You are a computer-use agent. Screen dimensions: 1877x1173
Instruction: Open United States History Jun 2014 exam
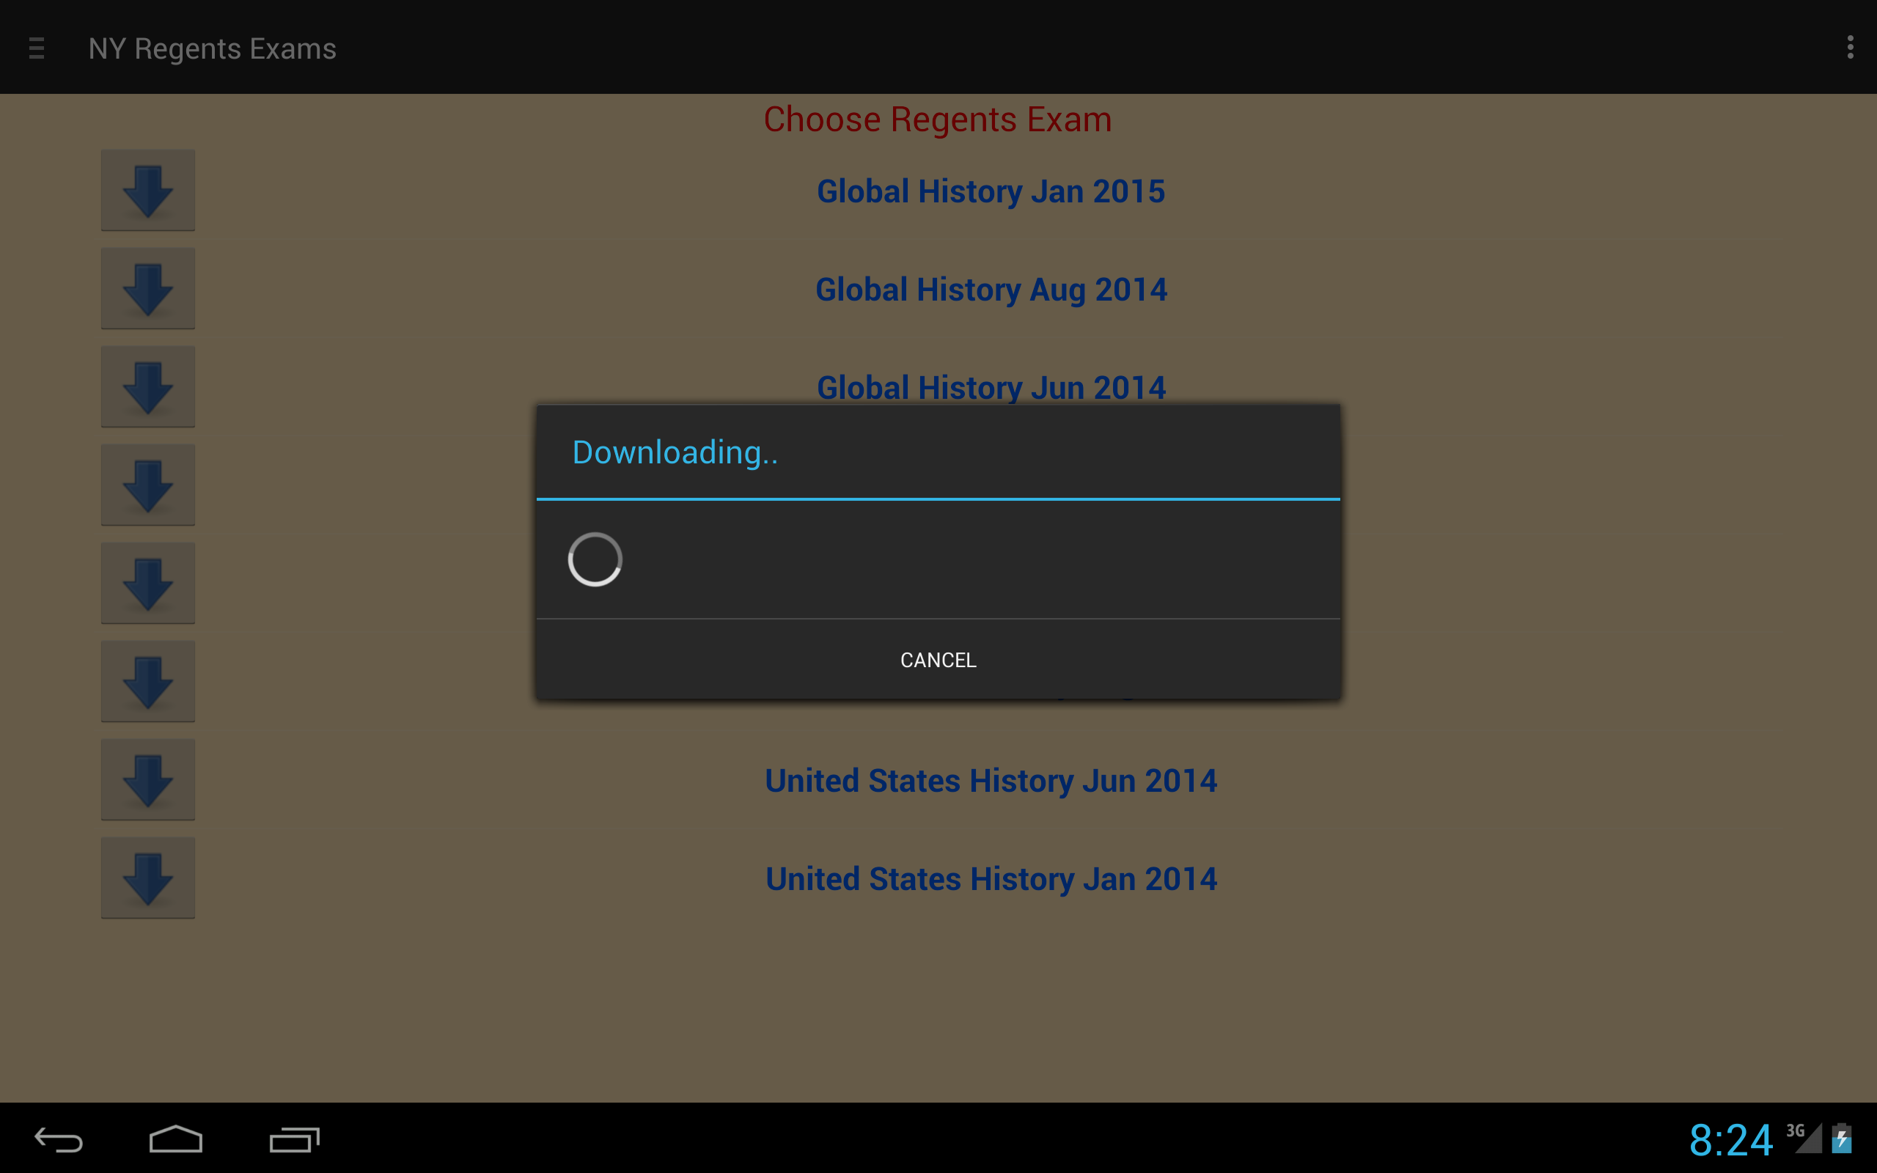coord(991,782)
